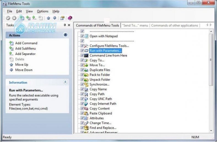Click the icon beside Attributes

86,118
